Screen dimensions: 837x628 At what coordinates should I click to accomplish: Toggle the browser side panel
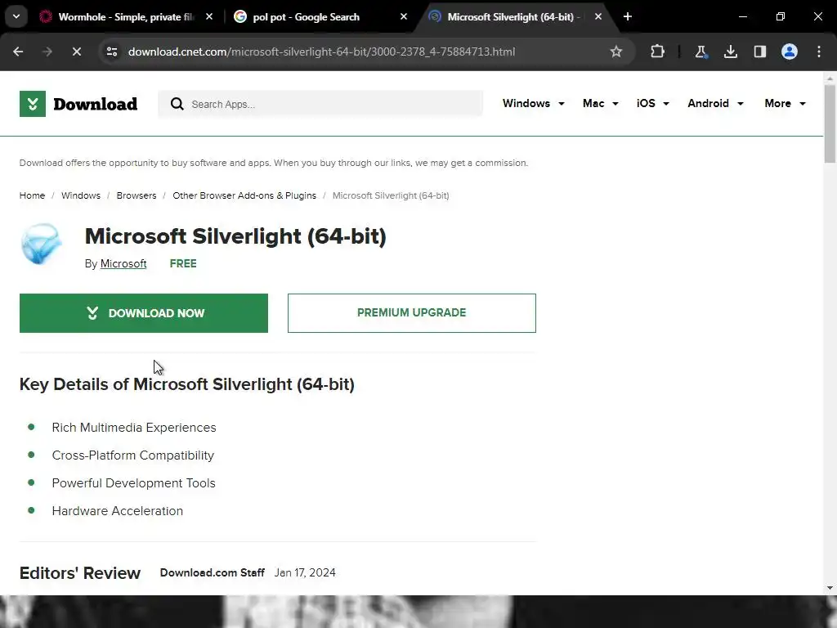pos(760,52)
